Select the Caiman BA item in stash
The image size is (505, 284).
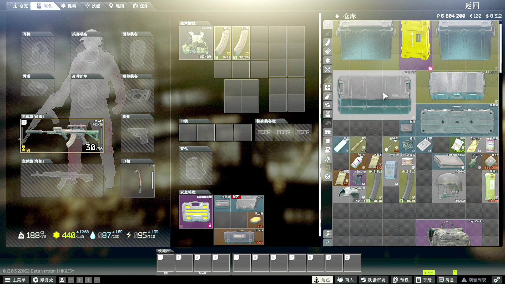tap(349, 195)
